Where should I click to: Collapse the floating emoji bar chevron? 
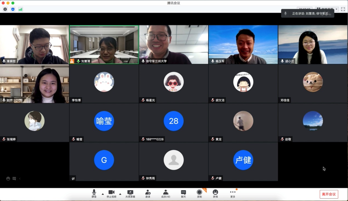pyautogui.click(x=20, y=179)
